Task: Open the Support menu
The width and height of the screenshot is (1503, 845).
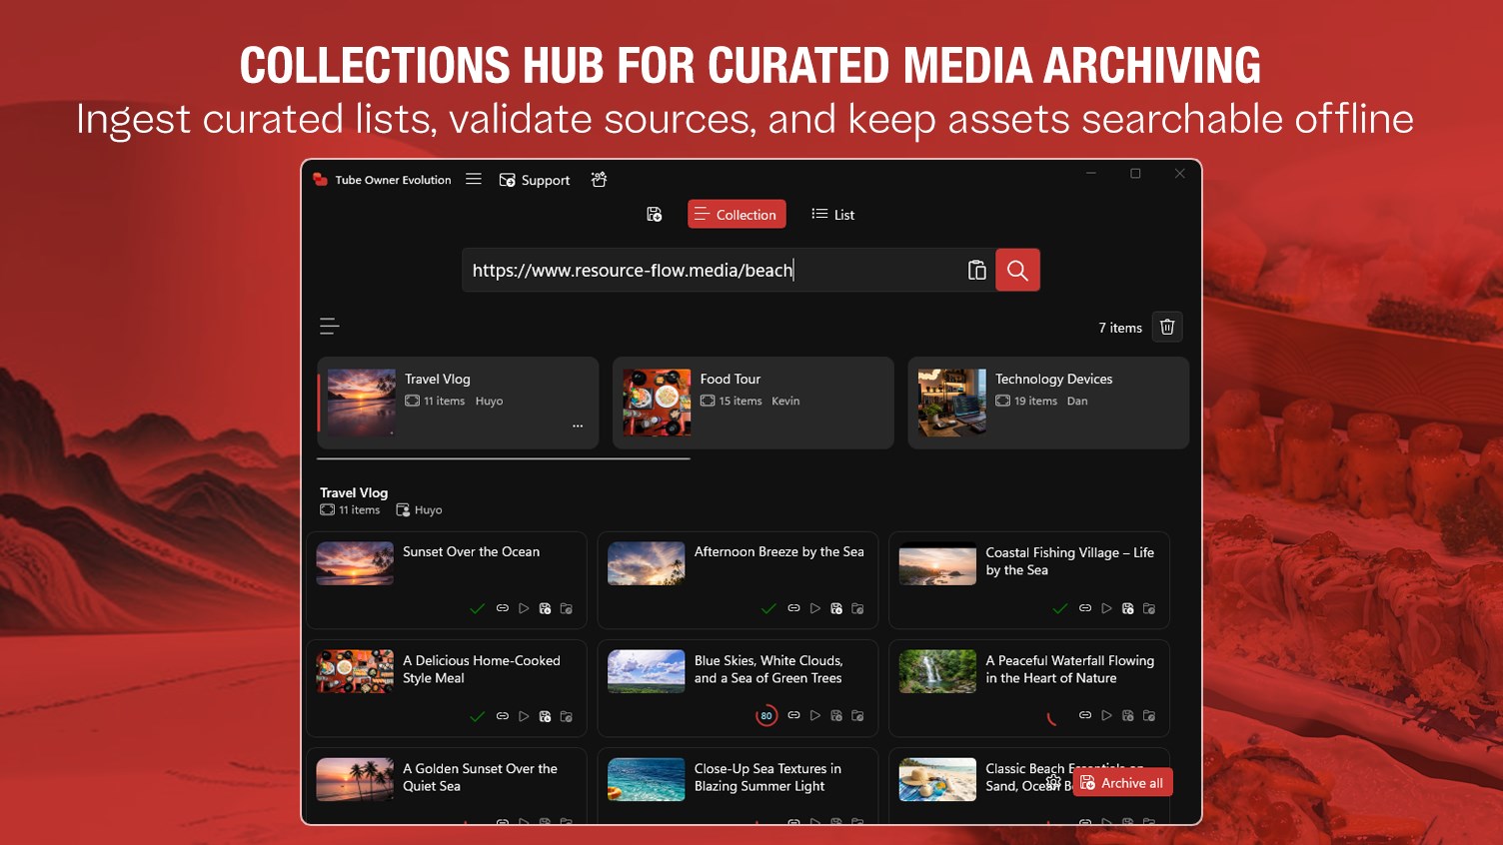Action: (535, 180)
